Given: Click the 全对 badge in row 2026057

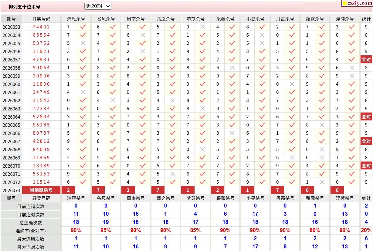Looking at the screenshot, I should tap(366, 60).
